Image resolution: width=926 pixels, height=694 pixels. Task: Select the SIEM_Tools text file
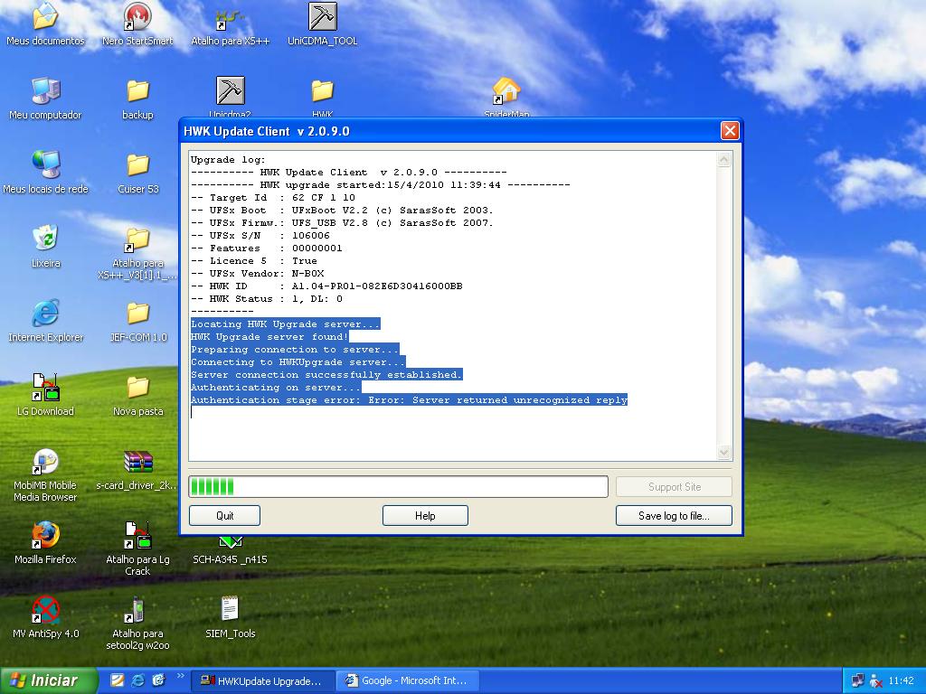pyautogui.click(x=231, y=617)
